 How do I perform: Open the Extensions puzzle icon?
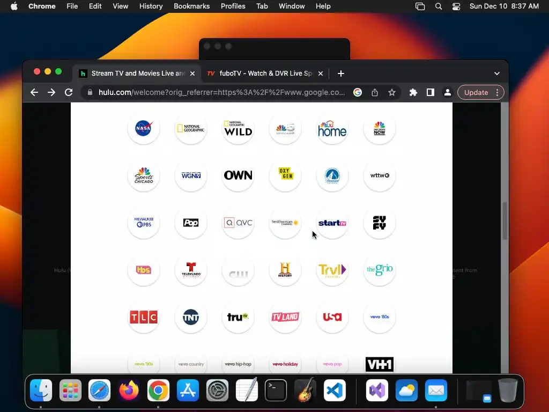(x=413, y=92)
